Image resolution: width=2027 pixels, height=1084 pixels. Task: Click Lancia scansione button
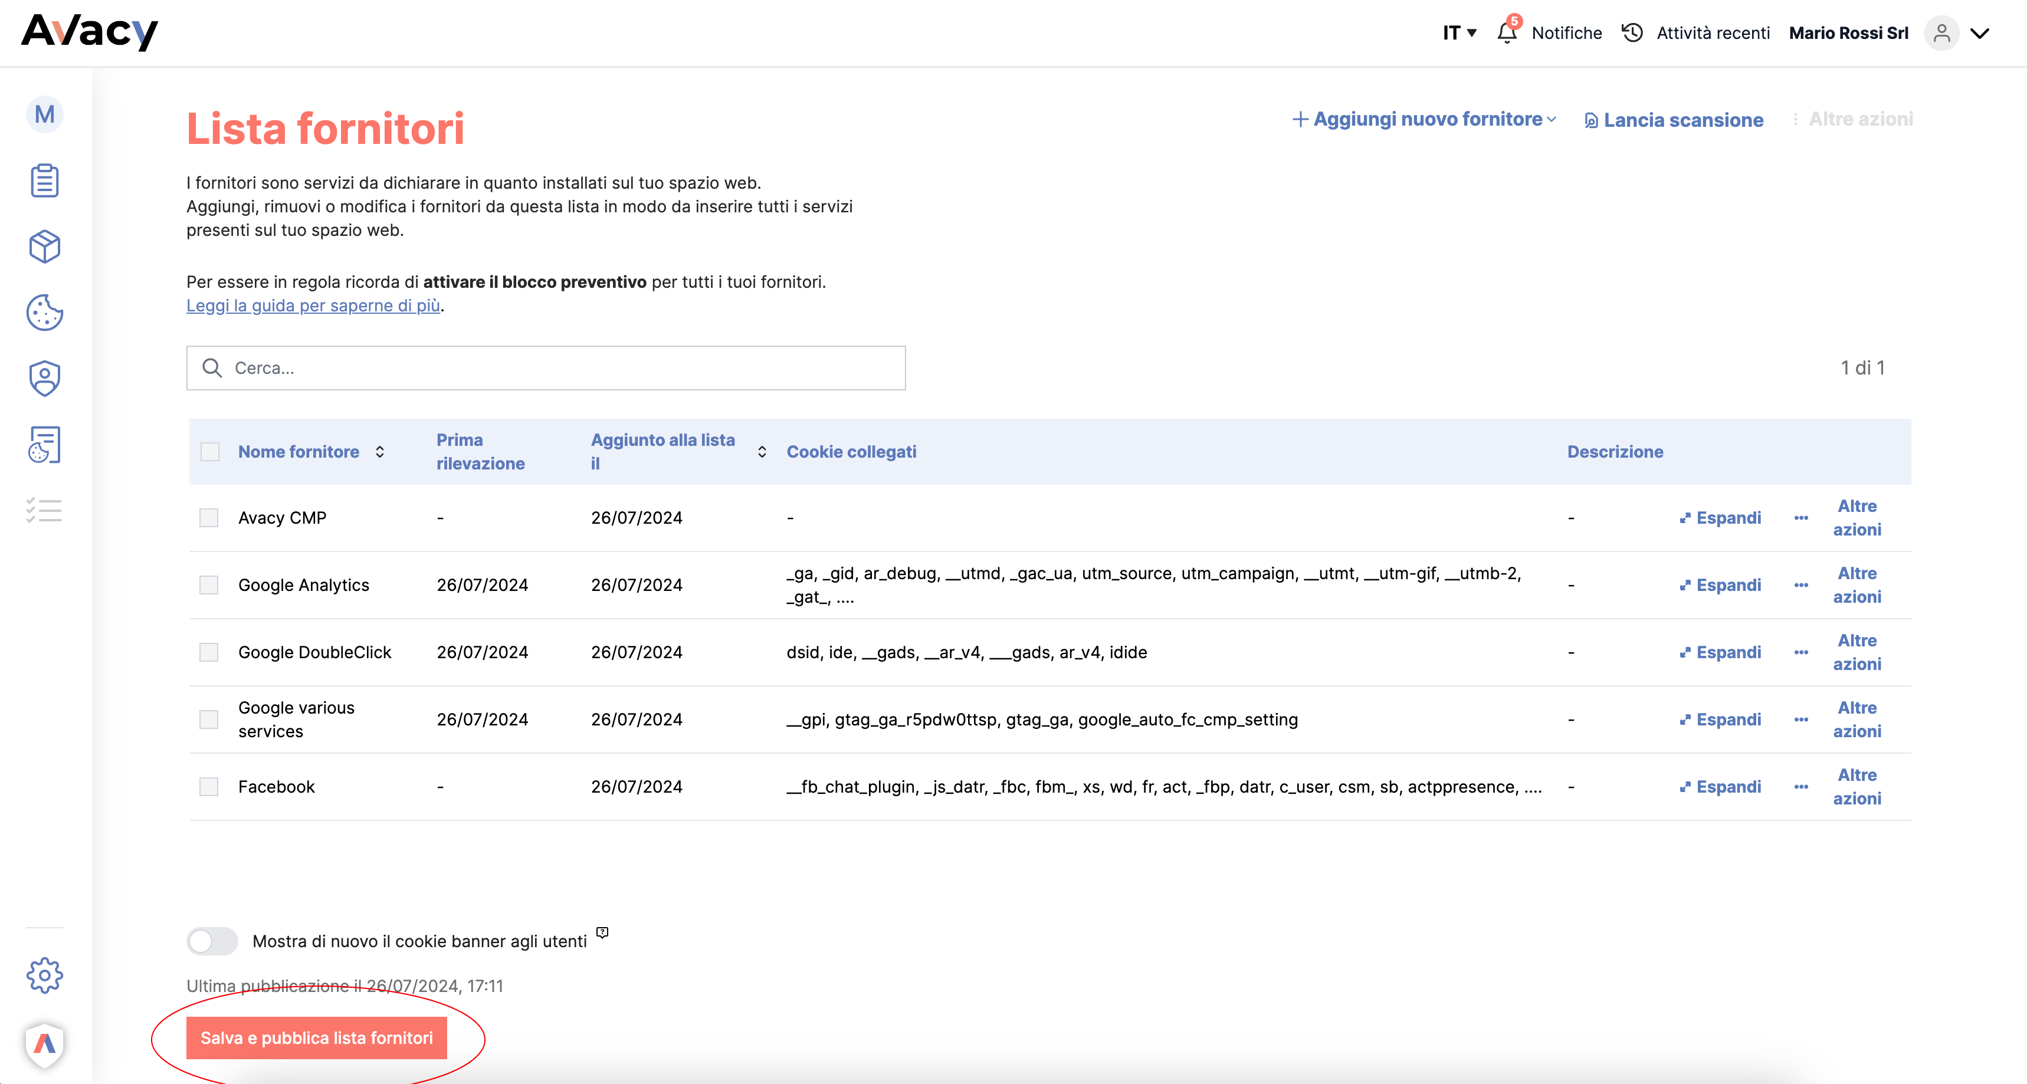(1674, 120)
